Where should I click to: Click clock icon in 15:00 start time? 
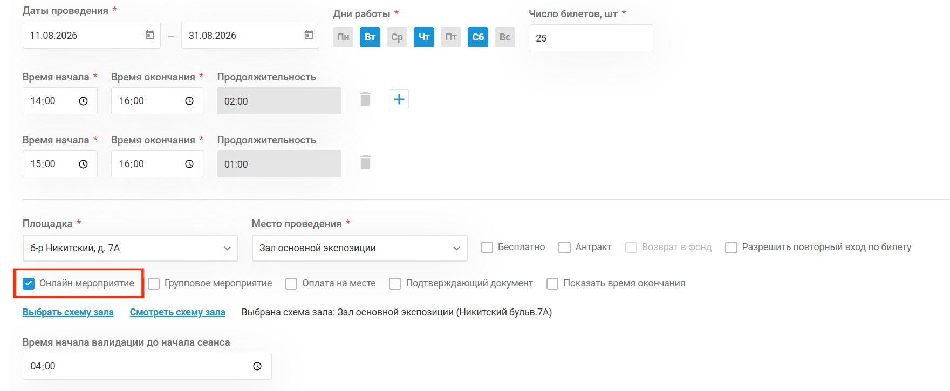pyautogui.click(x=83, y=164)
